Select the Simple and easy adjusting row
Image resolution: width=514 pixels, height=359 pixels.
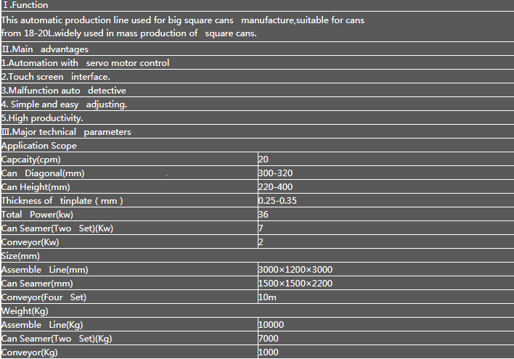click(x=257, y=104)
